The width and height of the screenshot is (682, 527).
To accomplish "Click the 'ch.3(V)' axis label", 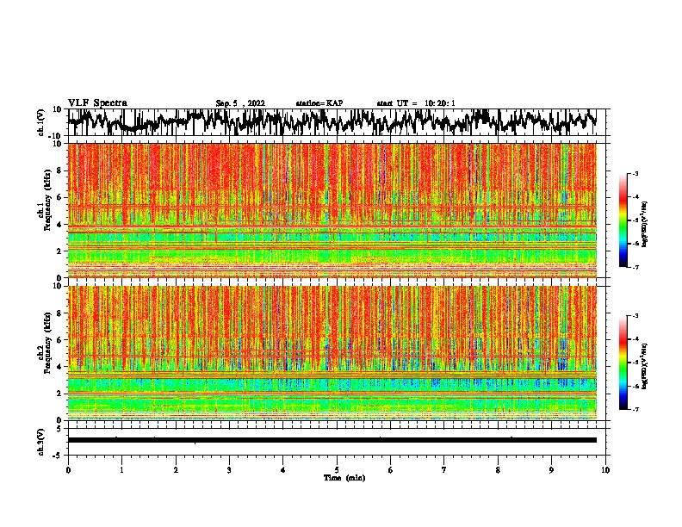I will [x=41, y=443].
